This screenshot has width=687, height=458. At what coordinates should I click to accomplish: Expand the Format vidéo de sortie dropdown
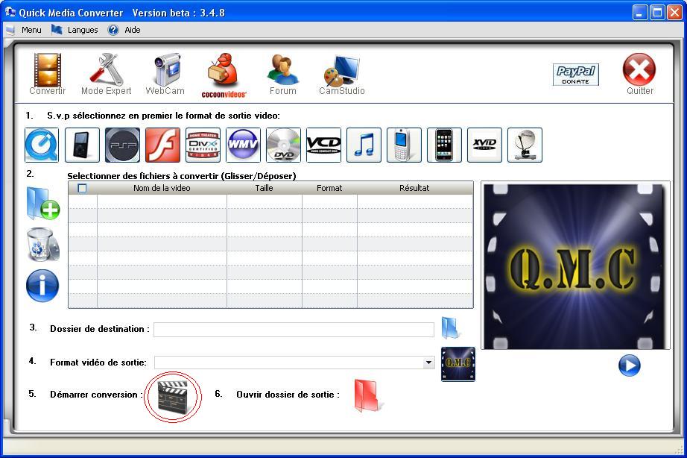(x=428, y=363)
